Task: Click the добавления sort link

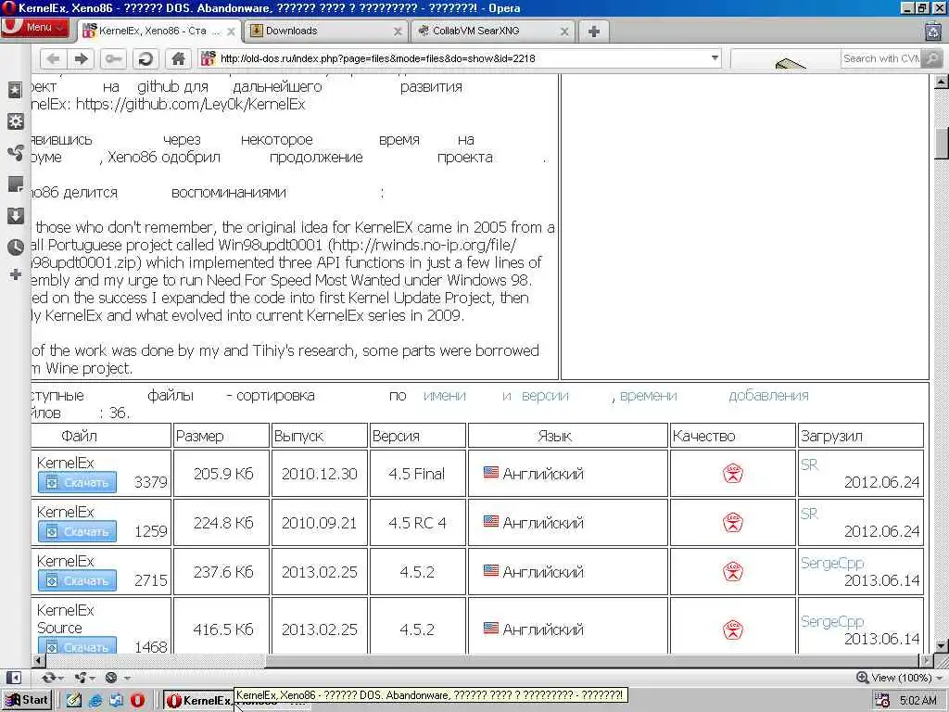Action: pyautogui.click(x=768, y=396)
